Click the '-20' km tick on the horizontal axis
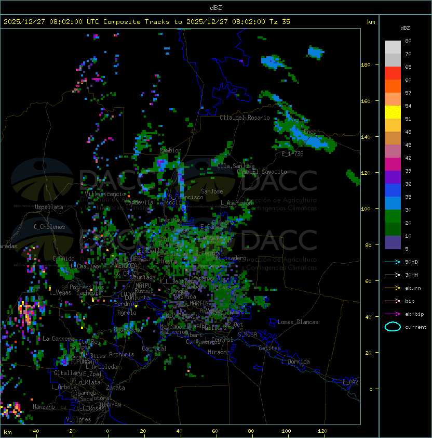This screenshot has height=438, width=432. (71, 431)
